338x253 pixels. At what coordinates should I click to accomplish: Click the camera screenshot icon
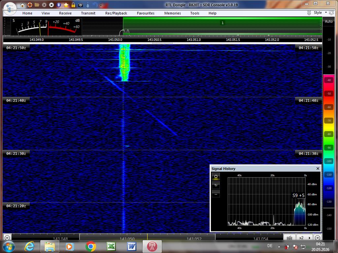81,5
